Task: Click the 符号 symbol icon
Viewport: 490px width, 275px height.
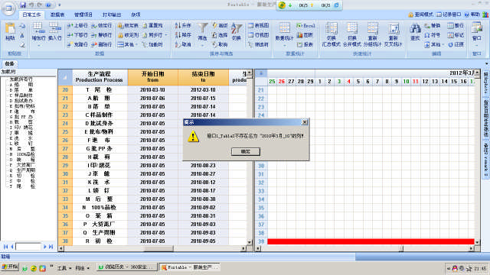Action: click(x=427, y=35)
